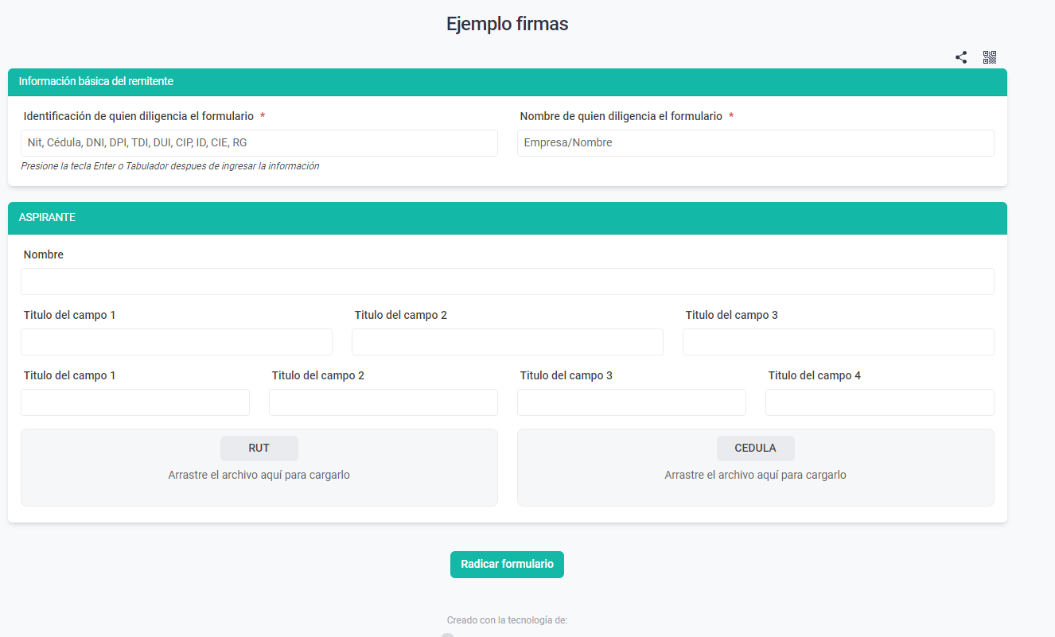Select the Titulo del campo 4 input
Viewport: 1055px width, 637px height.
(x=879, y=402)
